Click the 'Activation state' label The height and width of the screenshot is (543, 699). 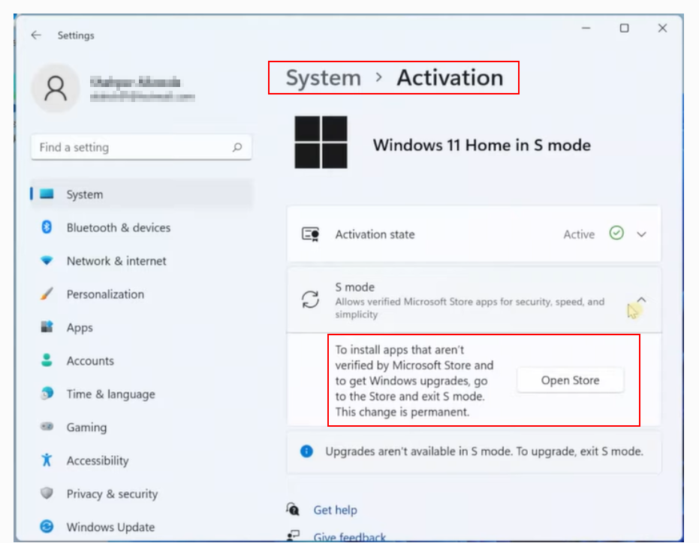[x=375, y=234]
